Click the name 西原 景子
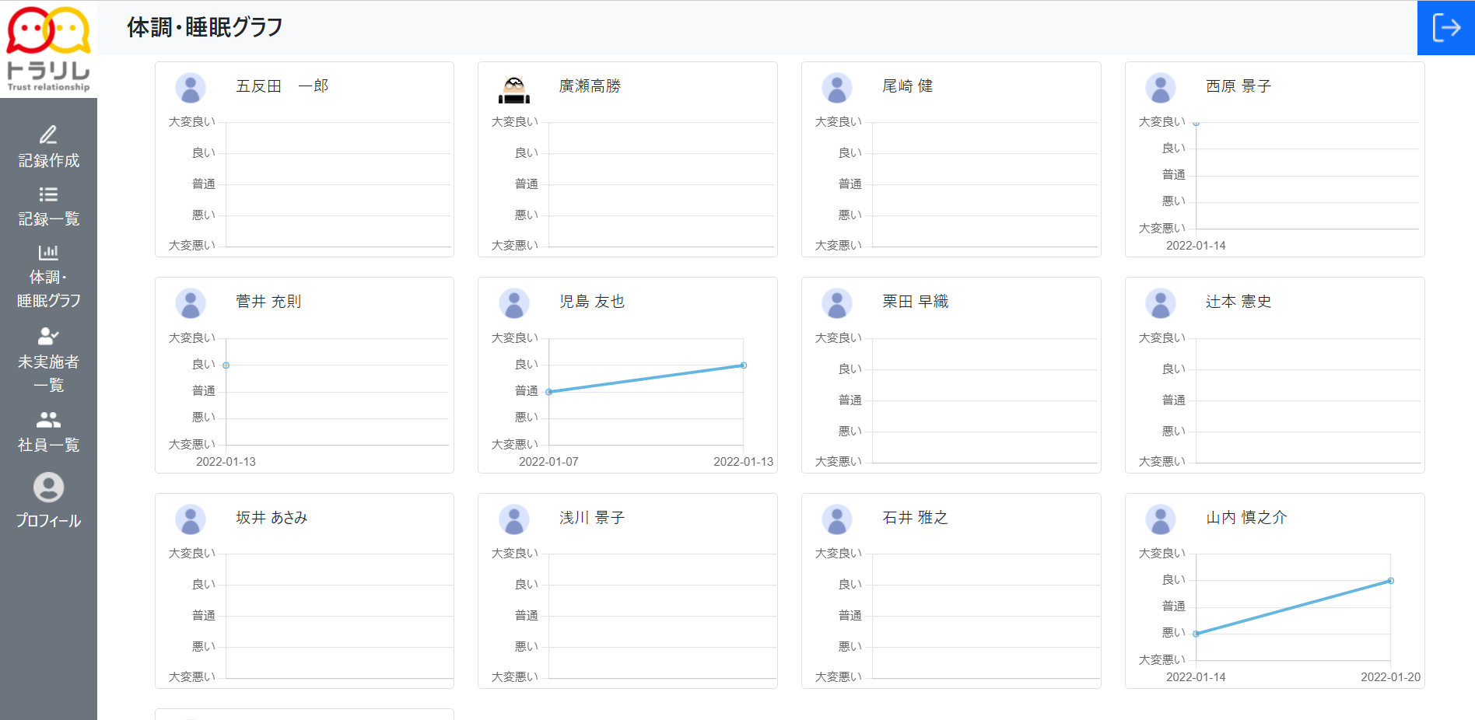This screenshot has height=720, width=1475. coord(1239,86)
